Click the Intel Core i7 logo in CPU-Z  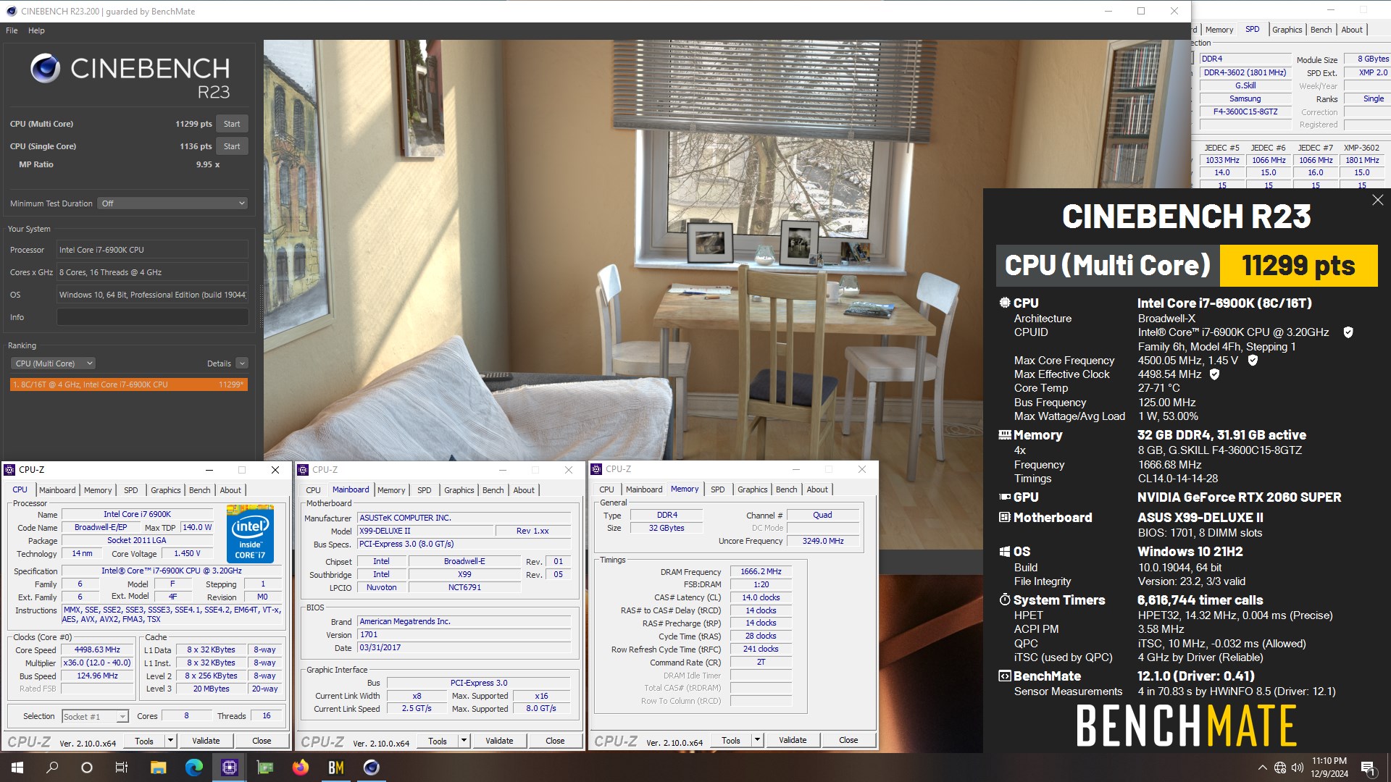tap(250, 533)
